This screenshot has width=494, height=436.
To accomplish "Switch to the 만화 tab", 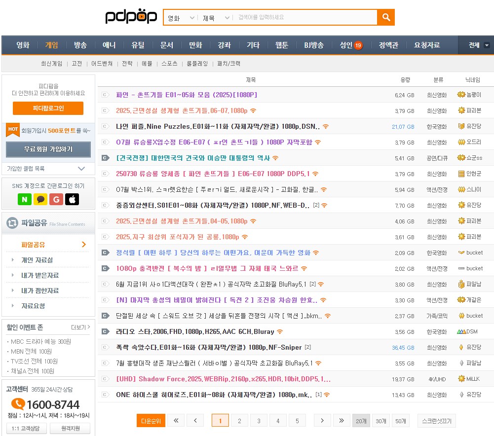I will click(x=195, y=44).
